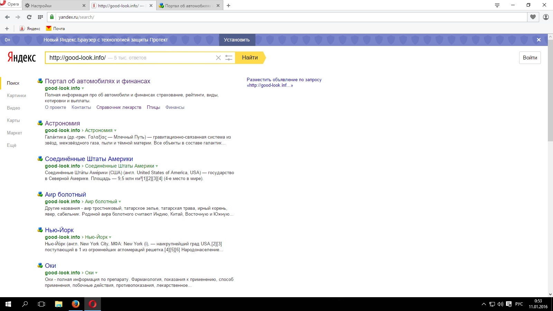The height and width of the screenshot is (311, 553).
Task: Open Windows taskbar search
Action: pos(25,304)
